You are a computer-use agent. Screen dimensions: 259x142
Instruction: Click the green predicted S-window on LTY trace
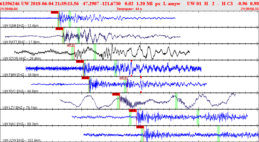[x=176, y=101]
